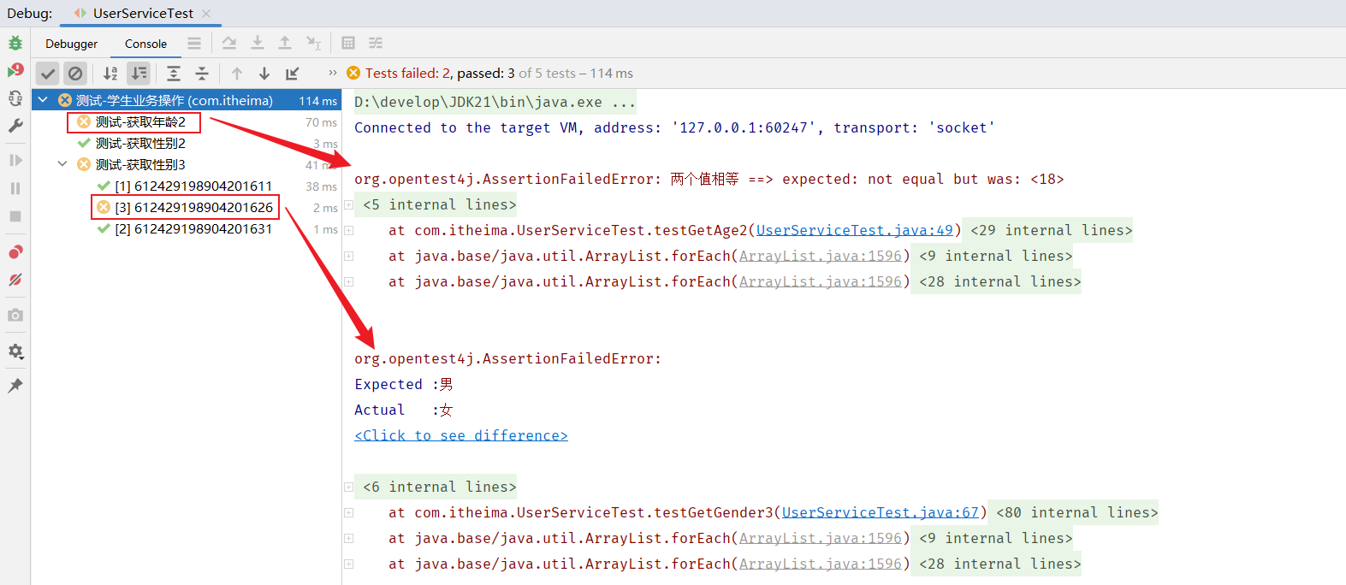
Task: Click Collapse All in test tree toolbar
Action: 202,74
